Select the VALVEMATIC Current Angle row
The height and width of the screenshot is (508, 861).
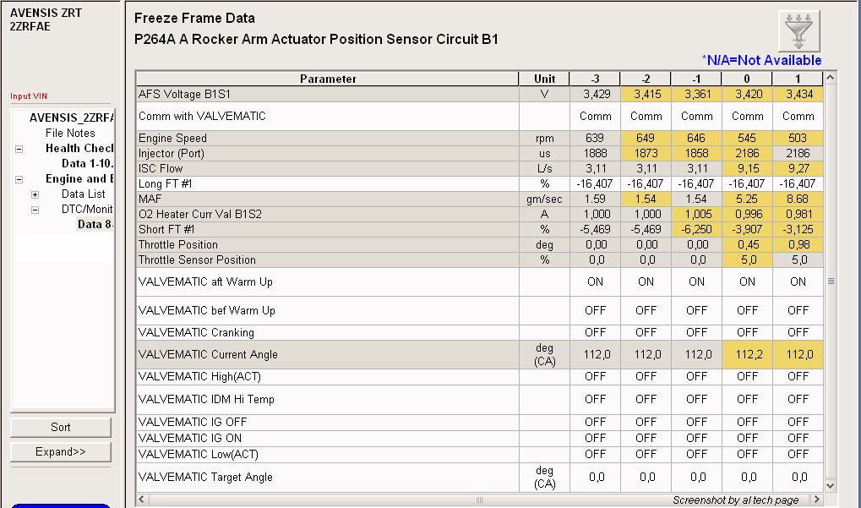click(328, 355)
